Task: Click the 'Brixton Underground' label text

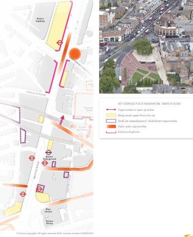Action: [49, 158]
